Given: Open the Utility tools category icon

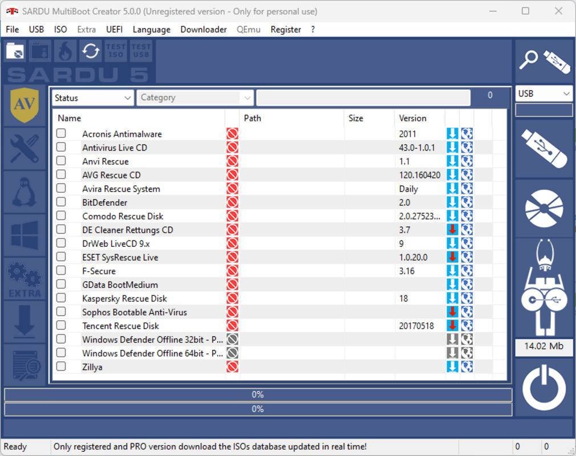Looking at the screenshot, I should click(25, 148).
